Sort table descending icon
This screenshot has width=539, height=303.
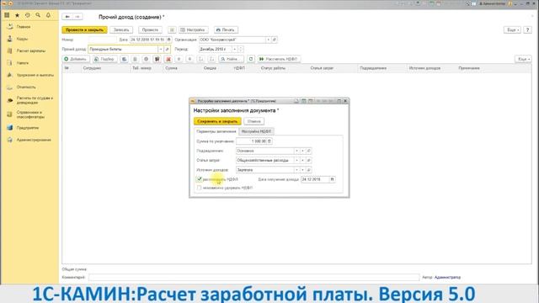[x=211, y=59]
